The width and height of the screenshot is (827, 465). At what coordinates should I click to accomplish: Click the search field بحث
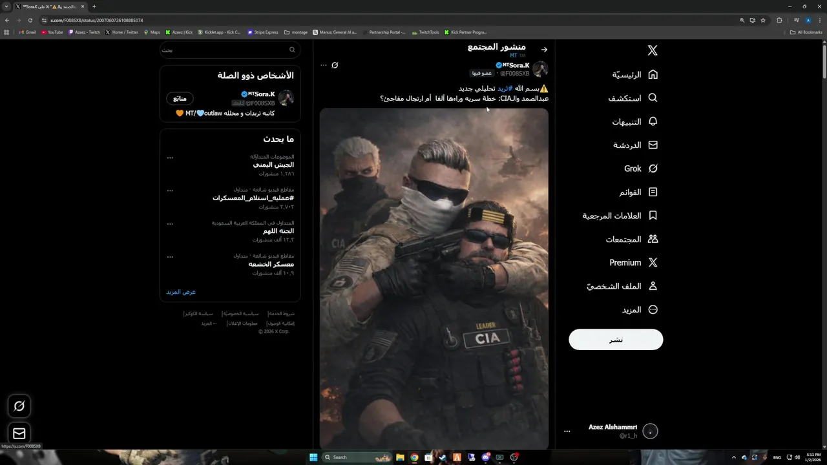tap(230, 50)
